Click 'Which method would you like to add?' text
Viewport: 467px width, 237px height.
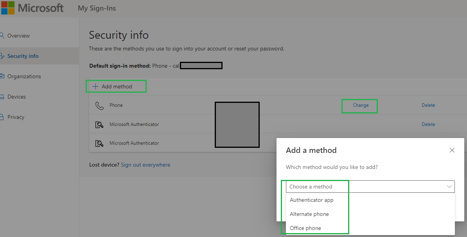tap(332, 167)
